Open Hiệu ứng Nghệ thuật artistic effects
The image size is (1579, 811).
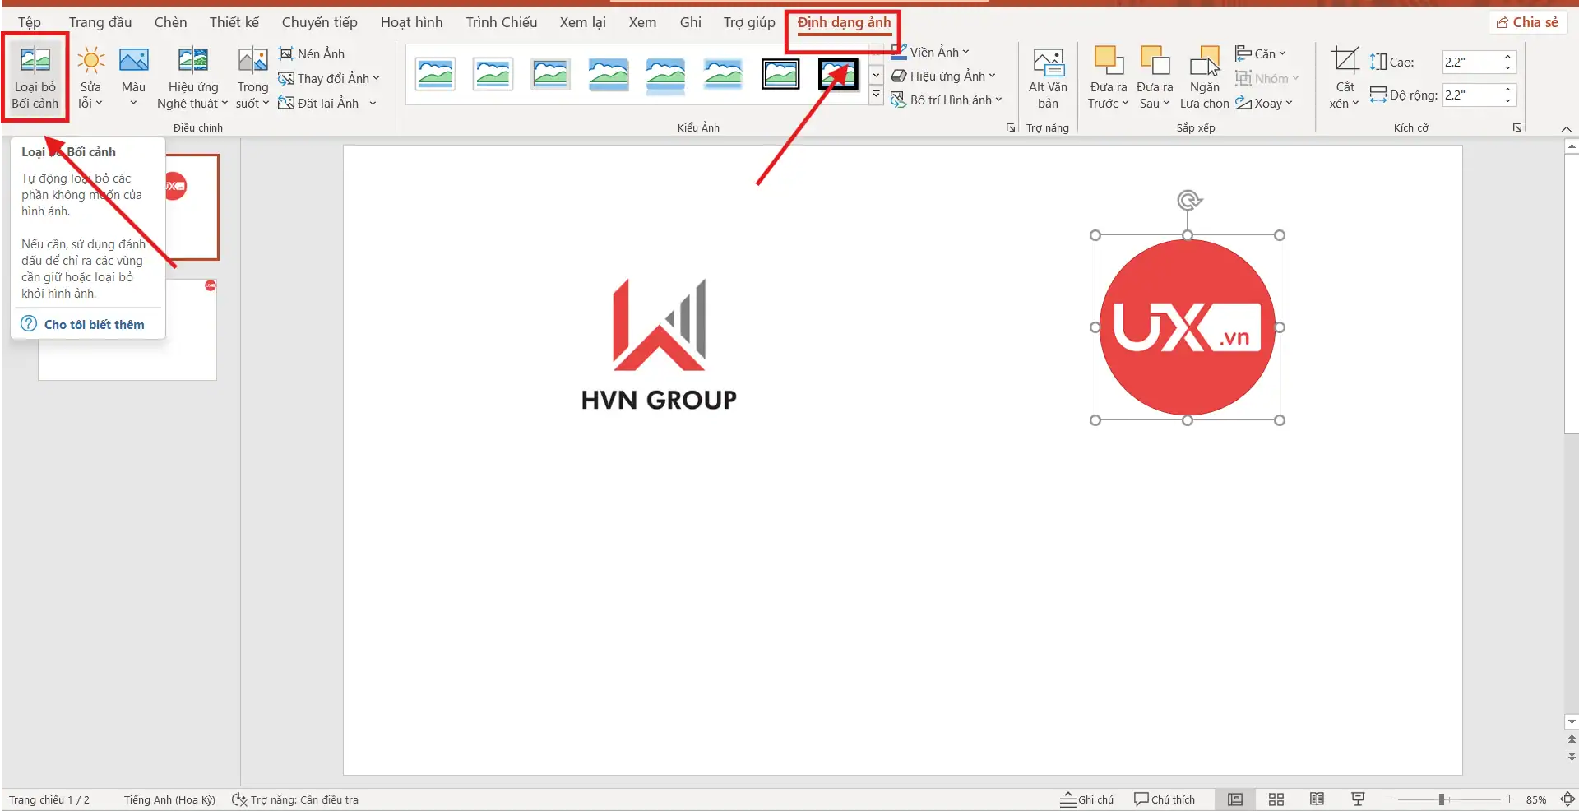pos(193,78)
